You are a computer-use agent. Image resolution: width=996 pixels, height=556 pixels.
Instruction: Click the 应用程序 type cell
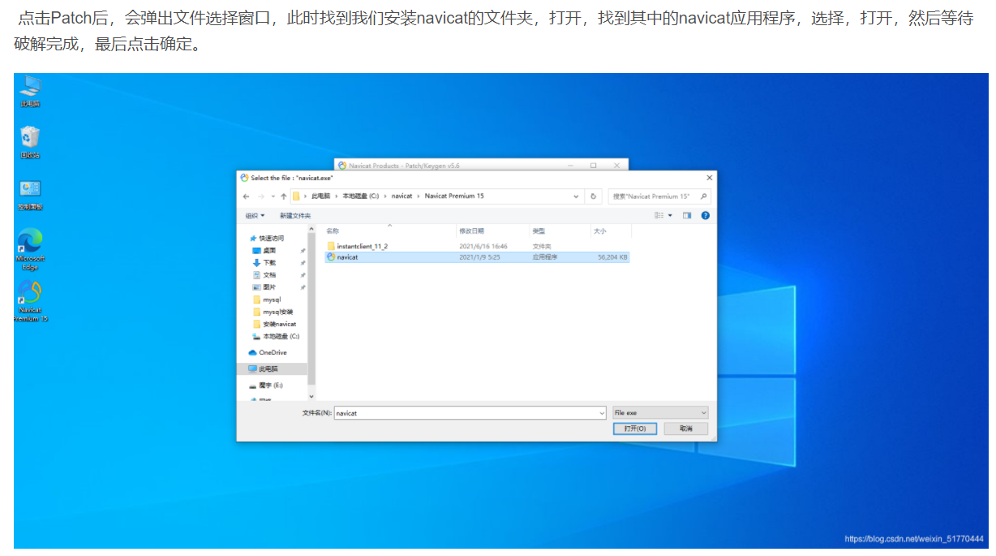pos(545,256)
